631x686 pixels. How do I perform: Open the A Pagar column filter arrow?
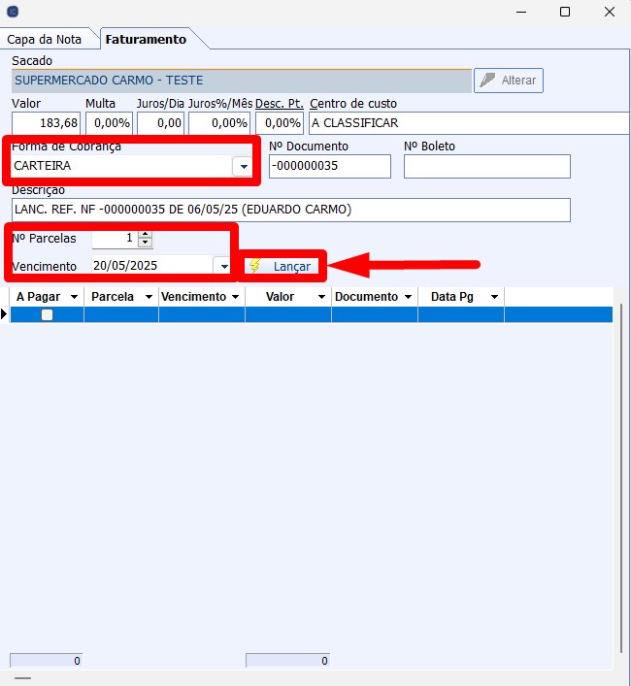click(74, 297)
